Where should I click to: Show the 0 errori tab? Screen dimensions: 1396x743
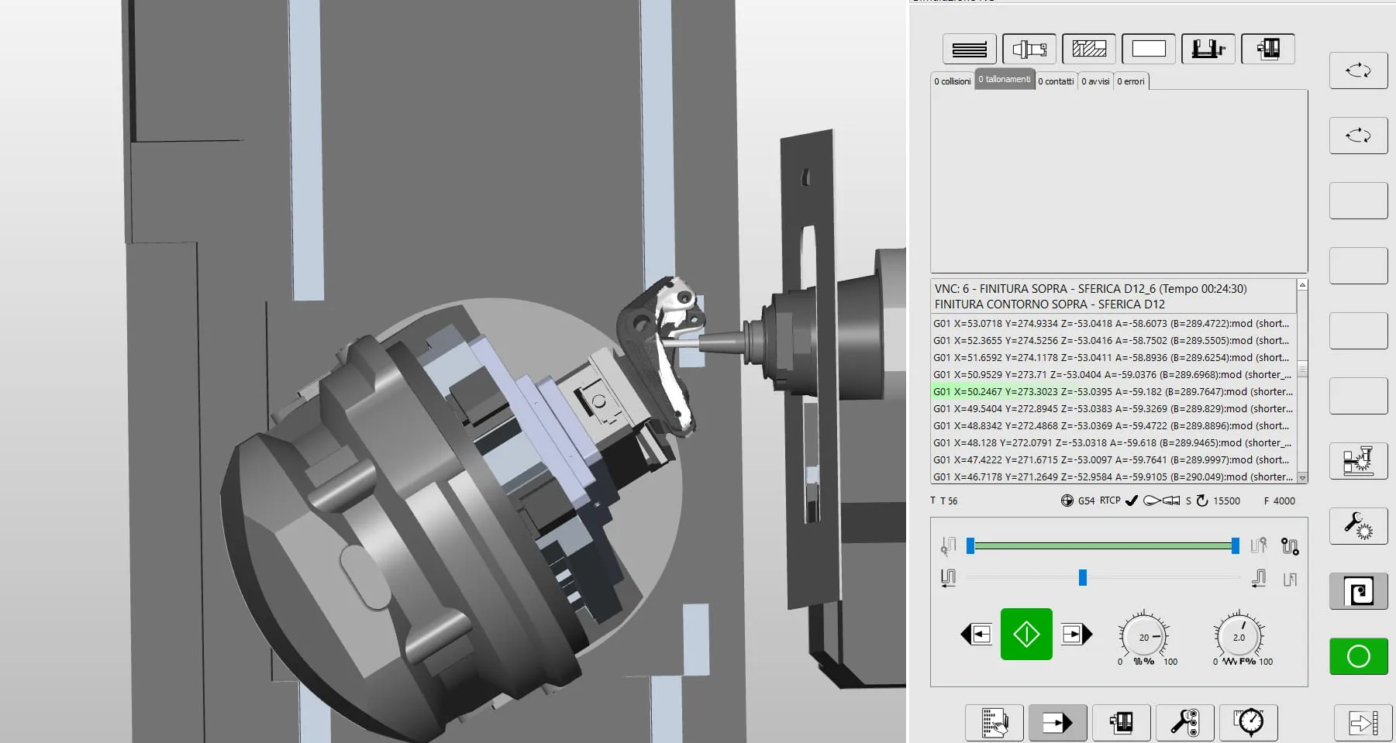[1131, 81]
